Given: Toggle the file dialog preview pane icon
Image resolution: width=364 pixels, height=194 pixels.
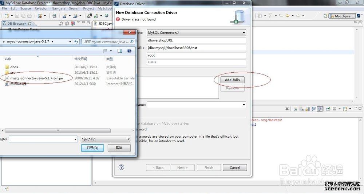Looking at the screenshot, I should tap(119, 51).
